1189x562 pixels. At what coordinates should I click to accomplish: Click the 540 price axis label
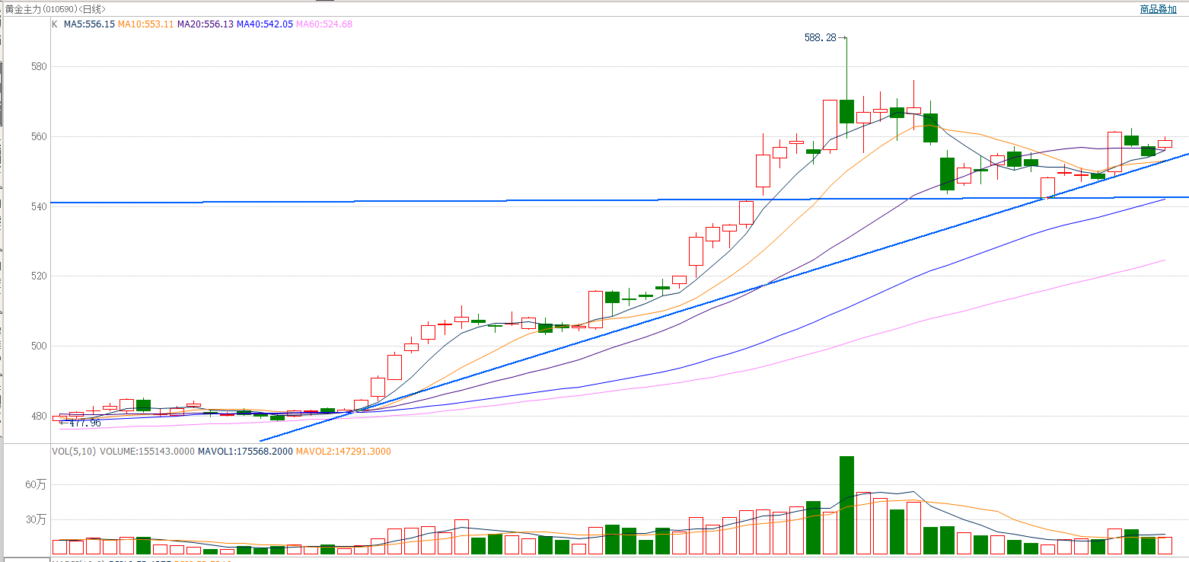[39, 206]
